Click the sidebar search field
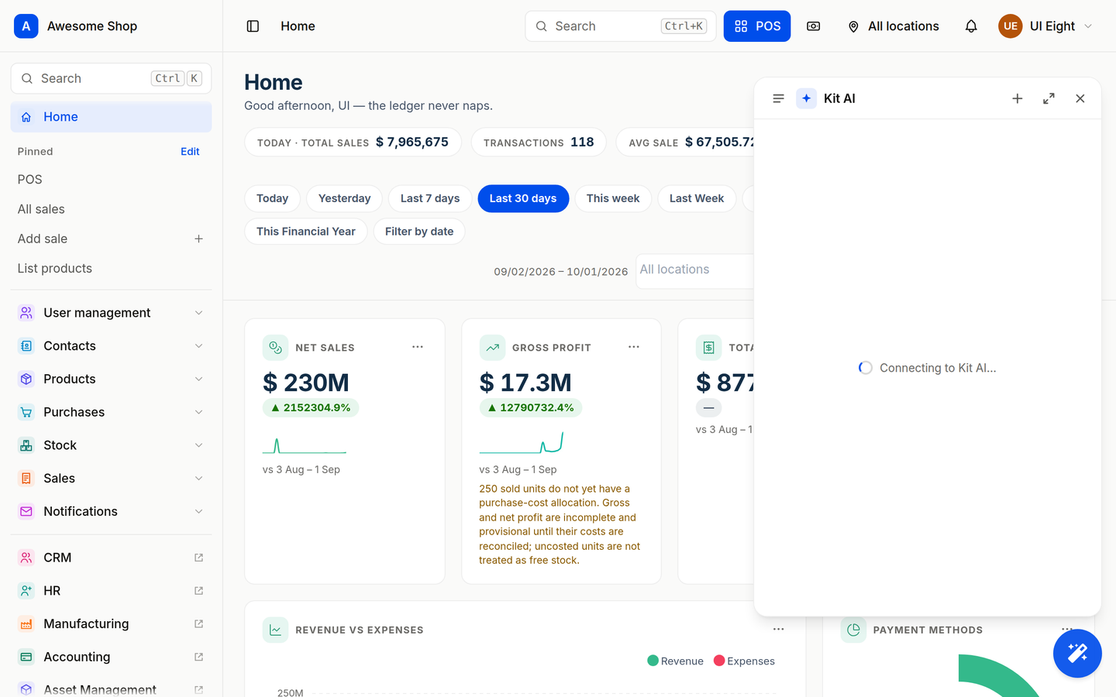 click(x=111, y=78)
